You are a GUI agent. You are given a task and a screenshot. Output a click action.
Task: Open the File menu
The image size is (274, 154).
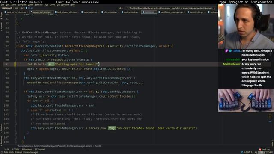click(2, 5)
